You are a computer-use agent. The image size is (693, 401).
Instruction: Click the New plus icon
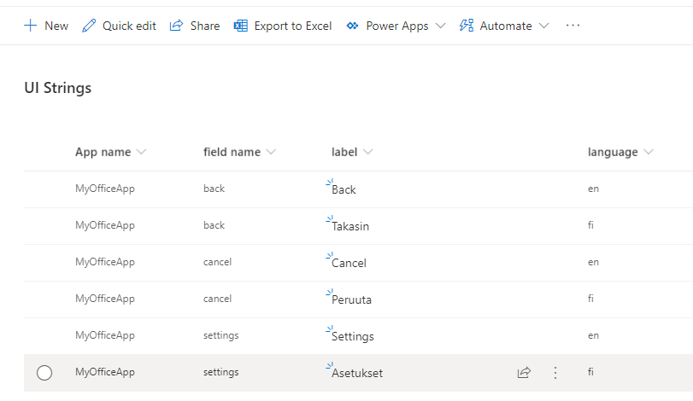point(31,26)
